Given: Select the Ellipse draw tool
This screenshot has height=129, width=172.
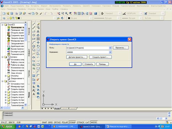Looking at the screenshot, I should click(x=34, y=57).
